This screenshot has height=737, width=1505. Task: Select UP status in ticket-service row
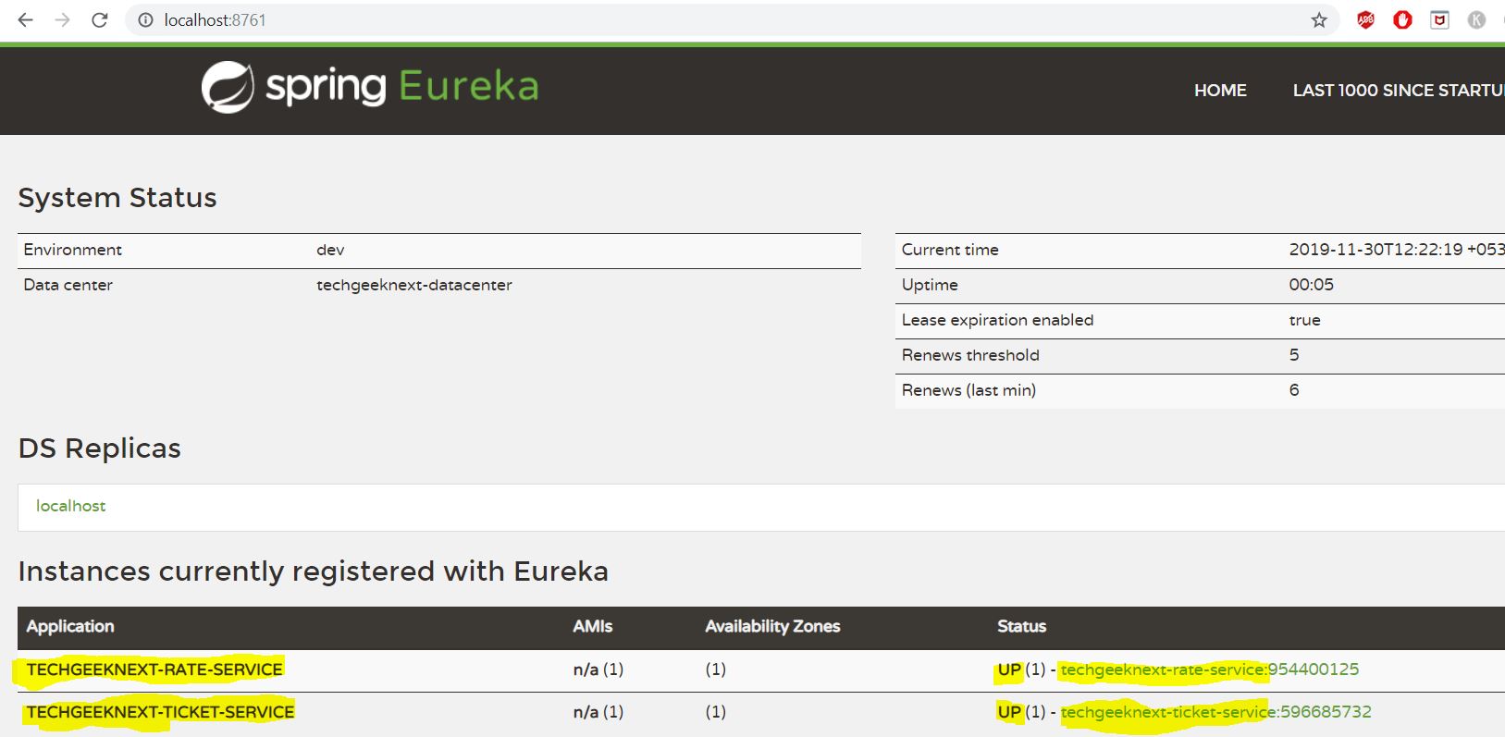(1009, 712)
